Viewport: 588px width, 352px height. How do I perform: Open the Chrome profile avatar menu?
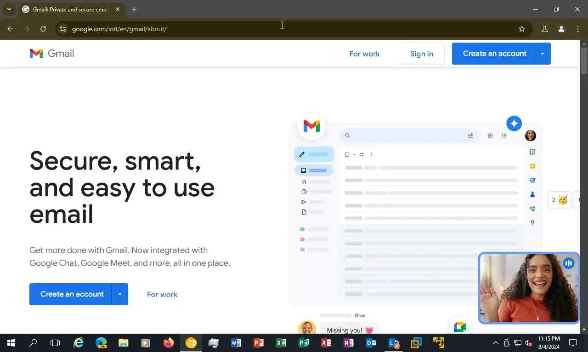561,29
